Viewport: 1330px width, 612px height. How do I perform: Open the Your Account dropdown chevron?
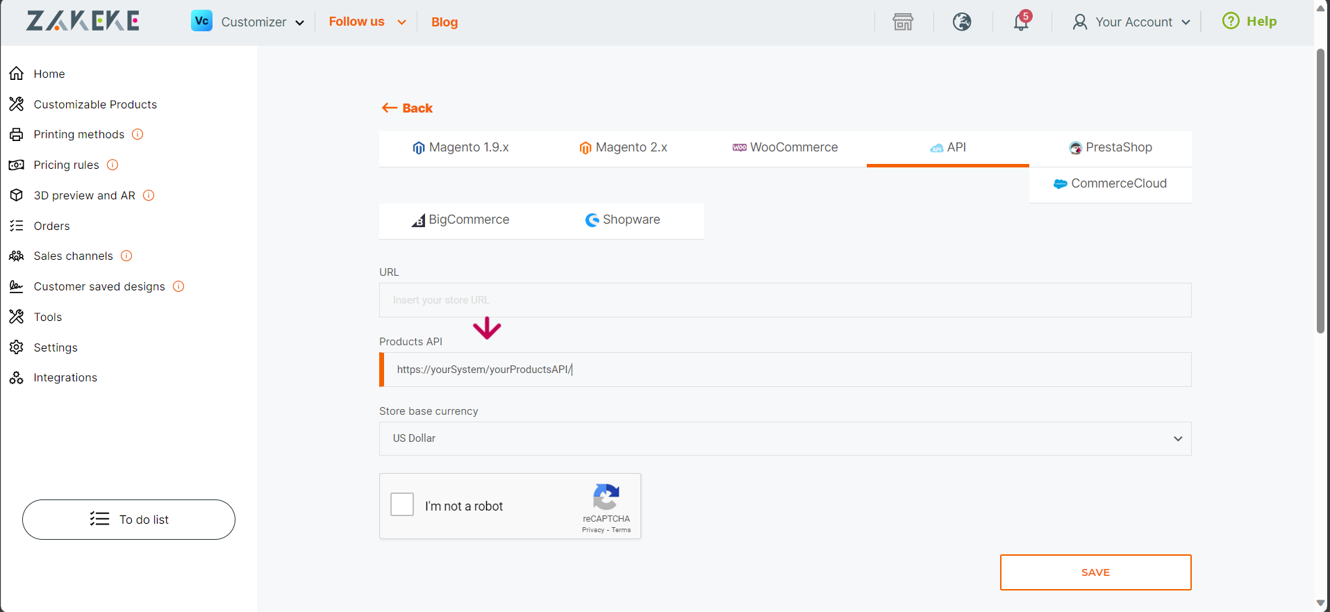tap(1186, 22)
